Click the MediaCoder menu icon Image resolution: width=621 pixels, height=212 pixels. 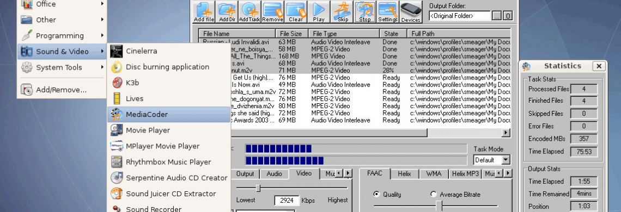tap(117, 114)
